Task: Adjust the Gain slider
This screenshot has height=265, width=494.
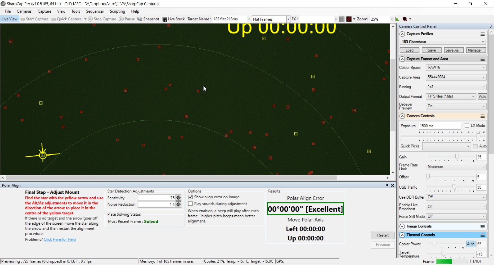Action: 457,156
